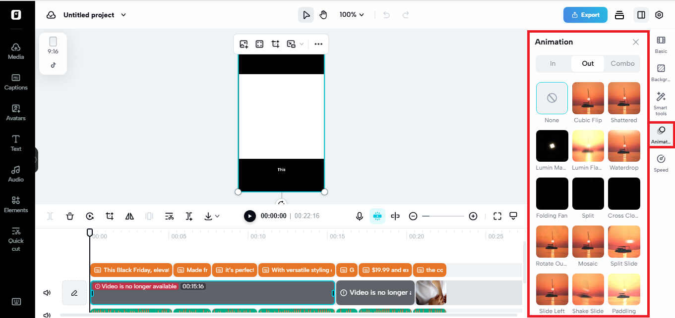This screenshot has height=318, width=675.
Task: Toggle the AI assistant button near the mic
Action: coord(377,216)
